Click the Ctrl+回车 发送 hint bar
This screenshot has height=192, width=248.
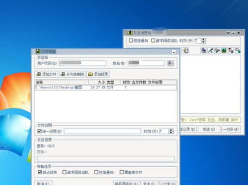[210, 120]
